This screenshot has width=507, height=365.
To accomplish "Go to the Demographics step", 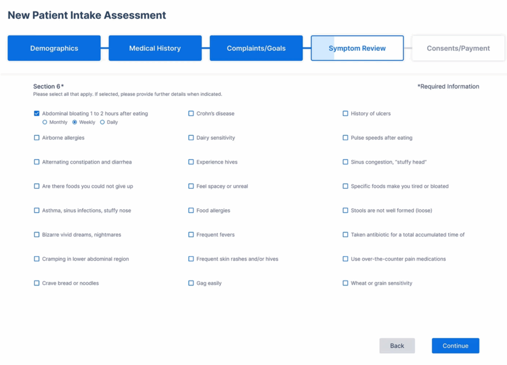I will click(x=54, y=48).
